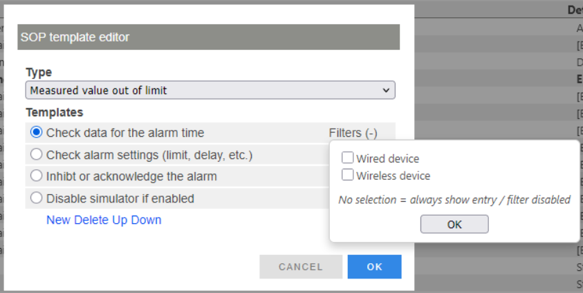Screen dimensions: 583x293
Task: Tick the Wireless device checkbox
Action: pyautogui.click(x=348, y=175)
